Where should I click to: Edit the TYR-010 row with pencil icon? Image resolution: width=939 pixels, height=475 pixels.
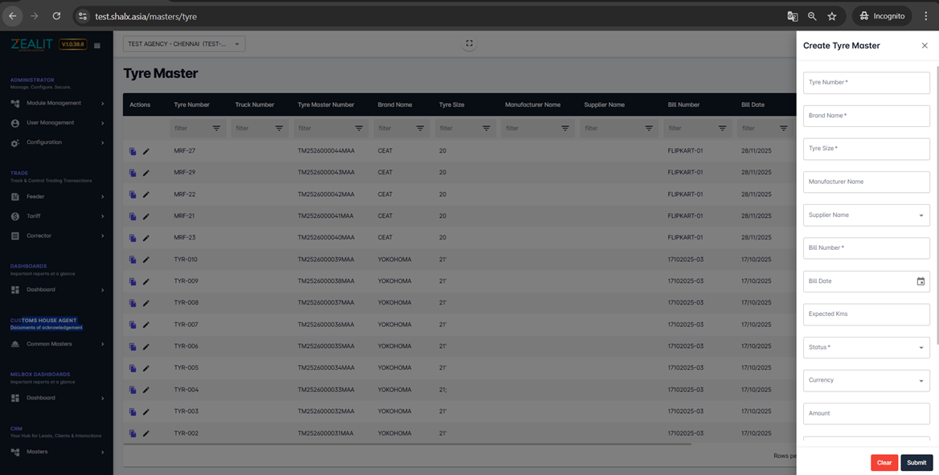pos(146,260)
